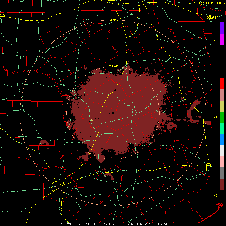Click the 'HA' legend label

click(x=216, y=84)
